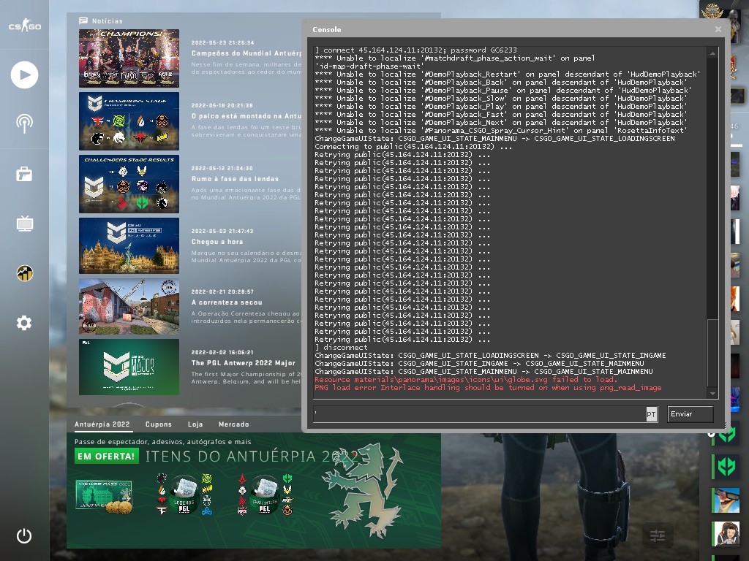The image size is (749, 561).
Task: Open the sliders options button
Action: pyautogui.click(x=658, y=535)
